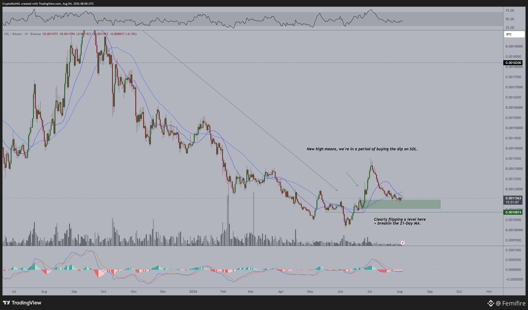Click the 0.0019000 price scale label

(514, 46)
